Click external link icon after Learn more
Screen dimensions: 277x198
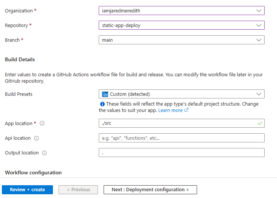tap(186, 110)
